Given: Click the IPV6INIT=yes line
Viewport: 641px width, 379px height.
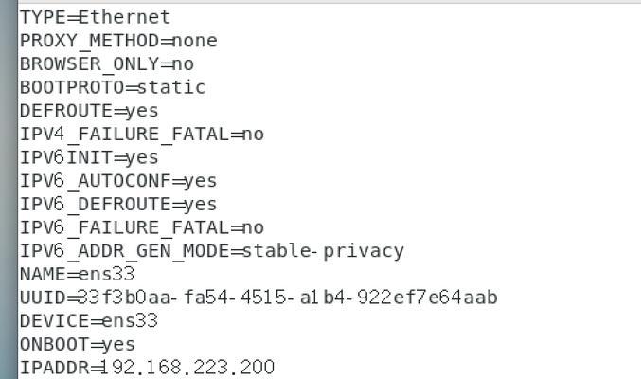Looking at the screenshot, I should click(89, 157).
